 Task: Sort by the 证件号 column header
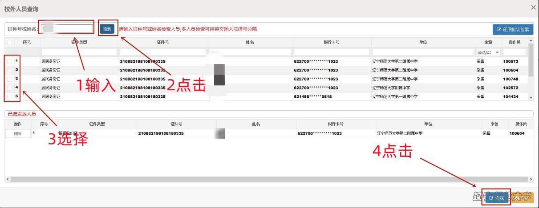tap(163, 42)
